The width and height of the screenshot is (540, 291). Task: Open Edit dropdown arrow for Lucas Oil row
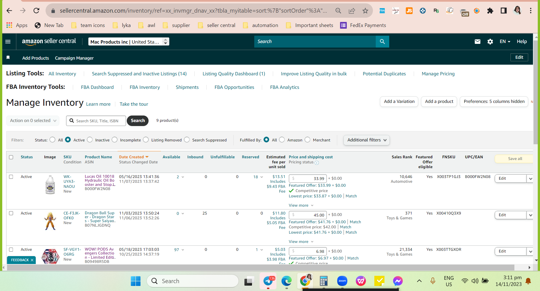click(530, 179)
